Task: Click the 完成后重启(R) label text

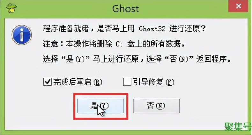Action: 78,82
